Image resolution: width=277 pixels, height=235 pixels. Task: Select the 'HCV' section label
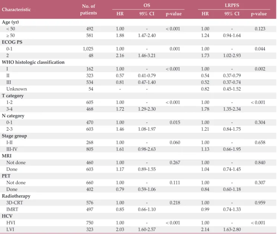(x=7, y=216)
